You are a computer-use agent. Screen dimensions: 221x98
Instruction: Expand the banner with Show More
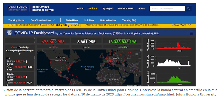[181, 25]
